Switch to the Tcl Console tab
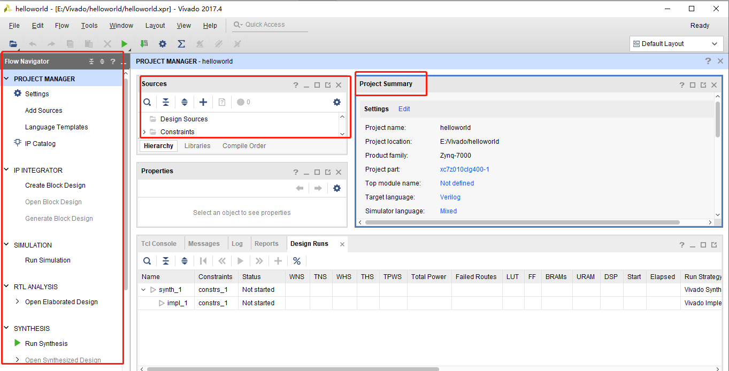The width and height of the screenshot is (729, 371). click(159, 244)
